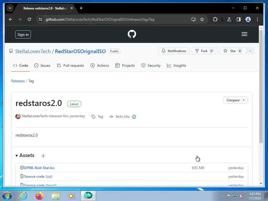Open the GitHub hamburger menu
Image resolution: width=268 pixels, height=201 pixels.
click(244, 34)
